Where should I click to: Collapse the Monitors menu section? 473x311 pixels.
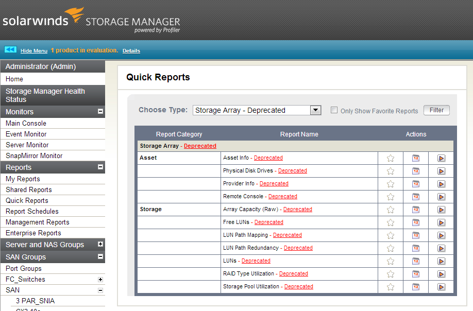point(100,112)
